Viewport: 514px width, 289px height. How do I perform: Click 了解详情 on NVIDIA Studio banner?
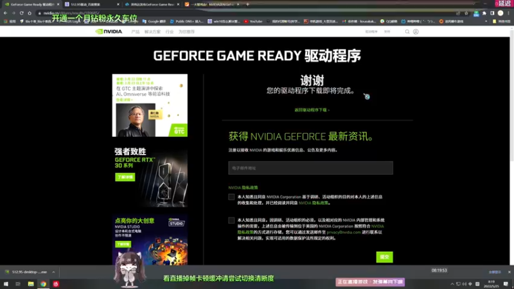(x=123, y=244)
